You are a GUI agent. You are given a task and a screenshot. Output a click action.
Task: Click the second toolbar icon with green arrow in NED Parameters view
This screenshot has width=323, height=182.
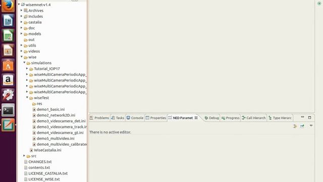coord(302,126)
